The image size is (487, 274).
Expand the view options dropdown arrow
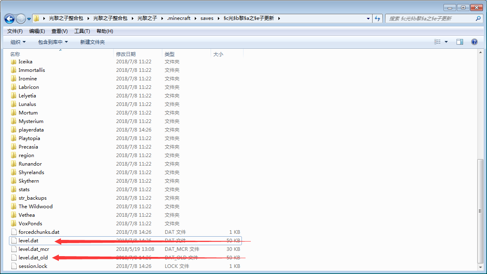coord(446,42)
